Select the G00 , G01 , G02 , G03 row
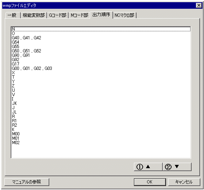This screenshot has width=204, height=190. tap(101, 68)
